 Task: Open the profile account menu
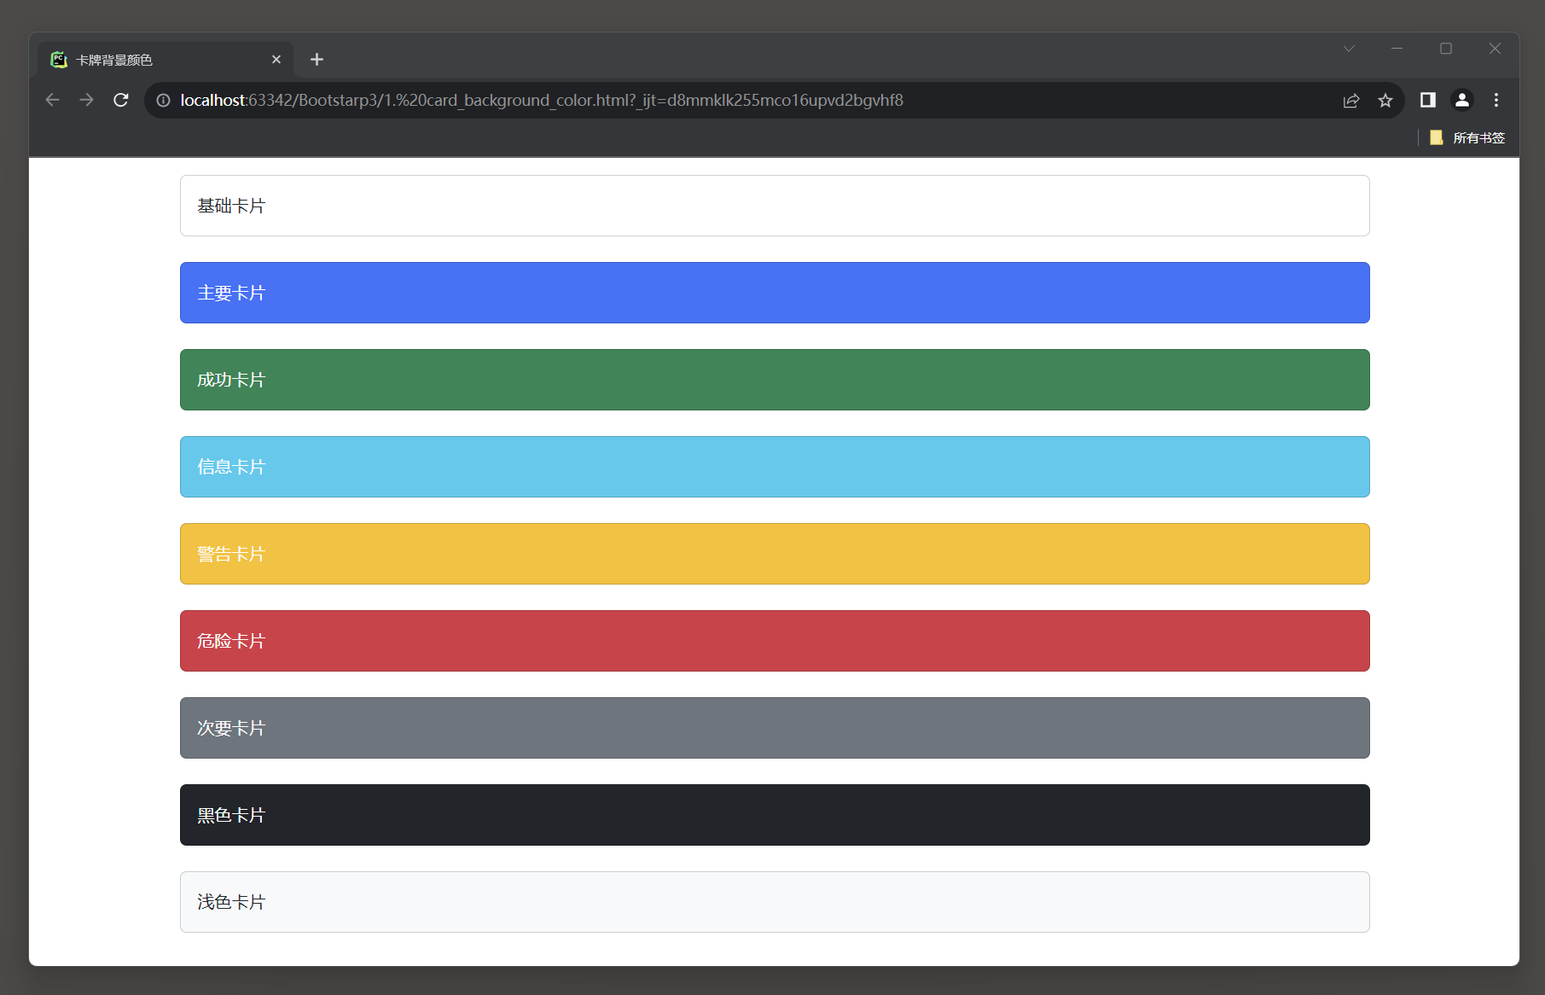click(x=1462, y=100)
